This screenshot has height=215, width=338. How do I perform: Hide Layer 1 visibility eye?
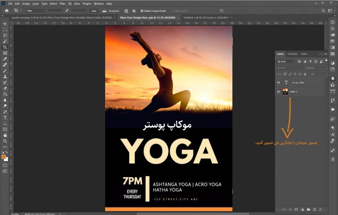(x=278, y=92)
